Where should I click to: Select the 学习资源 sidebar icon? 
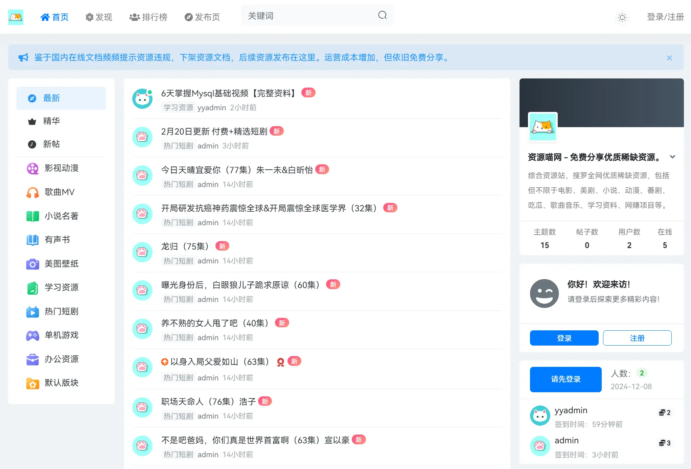pyautogui.click(x=32, y=288)
